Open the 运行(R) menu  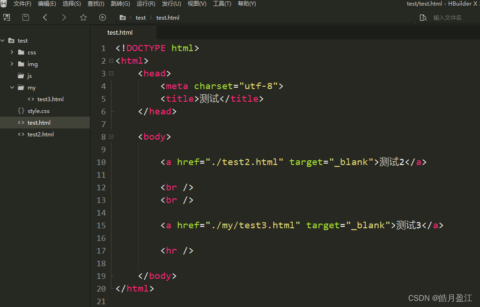click(146, 4)
